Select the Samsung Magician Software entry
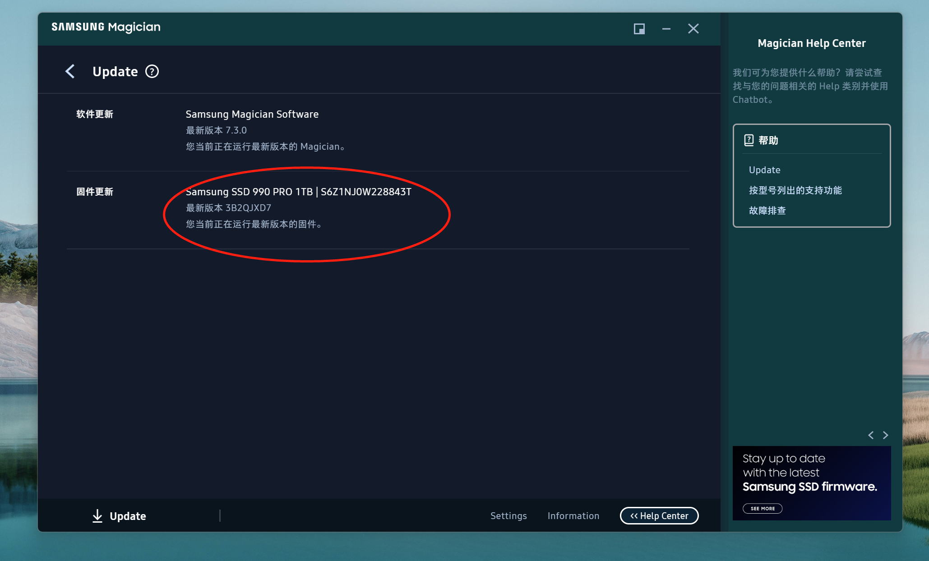929x561 pixels. 252,114
